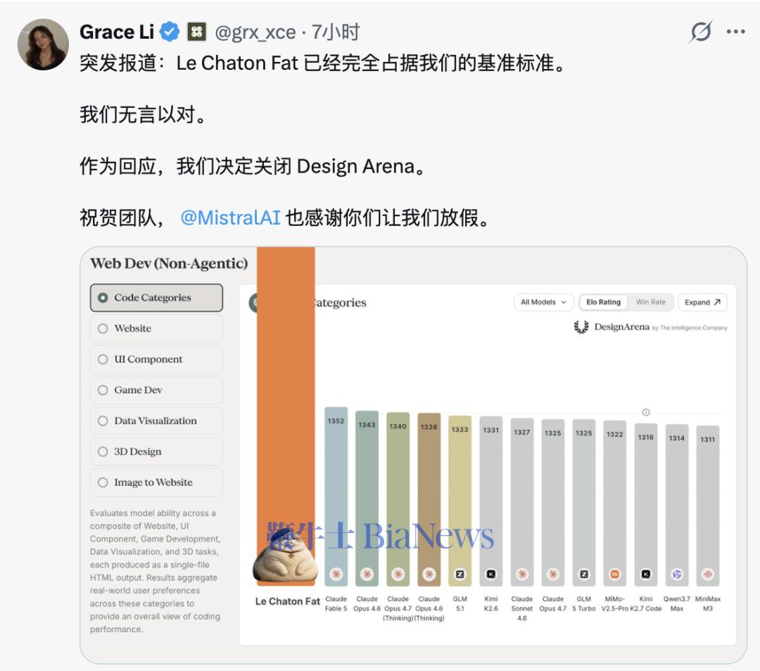The height and width of the screenshot is (671, 760).
Task: Switch to the Win Rate tab
Action: [650, 302]
